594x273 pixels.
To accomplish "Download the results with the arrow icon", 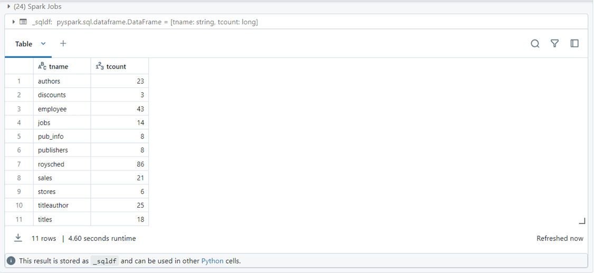I will click(18, 238).
